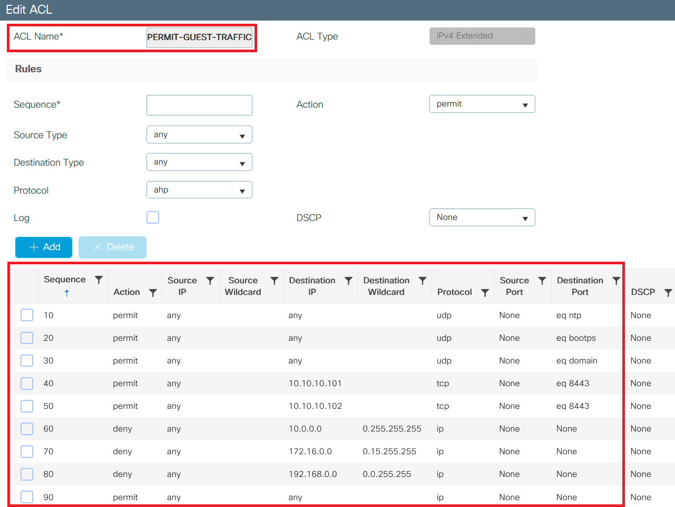Viewport: 675px width, 507px height.
Task: Open the filter for Source Wildcard column
Action: pos(274,280)
